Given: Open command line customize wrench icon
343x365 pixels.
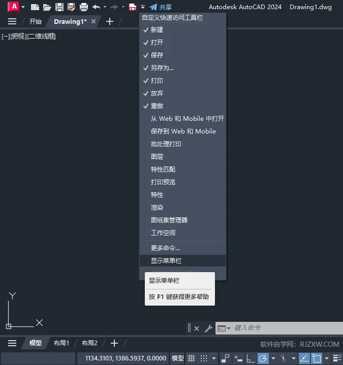Looking at the screenshot, I should [x=208, y=328].
